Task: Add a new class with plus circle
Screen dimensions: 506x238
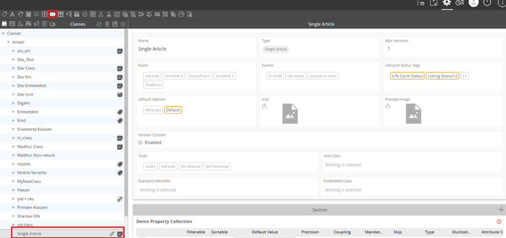Action: coord(123,24)
